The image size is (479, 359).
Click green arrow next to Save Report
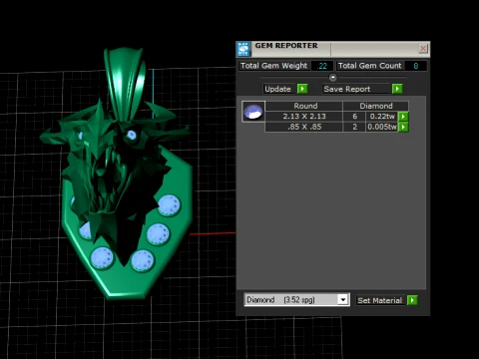[x=397, y=89]
